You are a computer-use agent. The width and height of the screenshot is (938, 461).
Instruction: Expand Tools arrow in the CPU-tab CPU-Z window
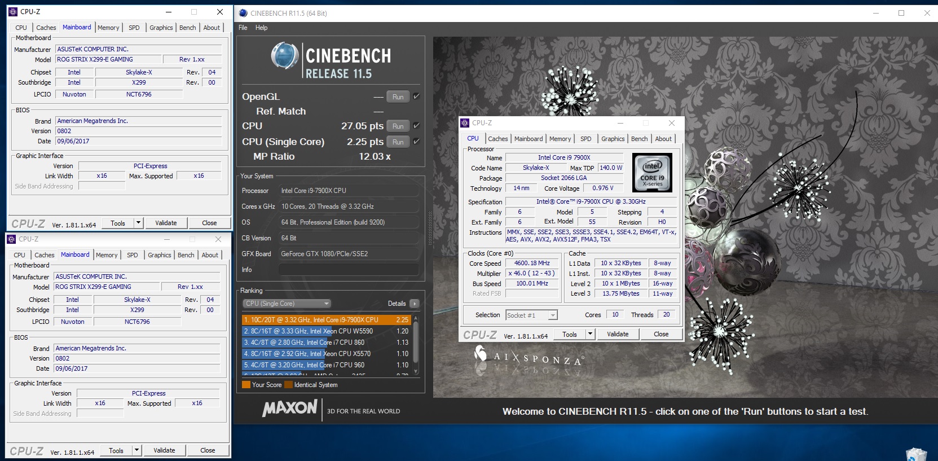point(590,334)
